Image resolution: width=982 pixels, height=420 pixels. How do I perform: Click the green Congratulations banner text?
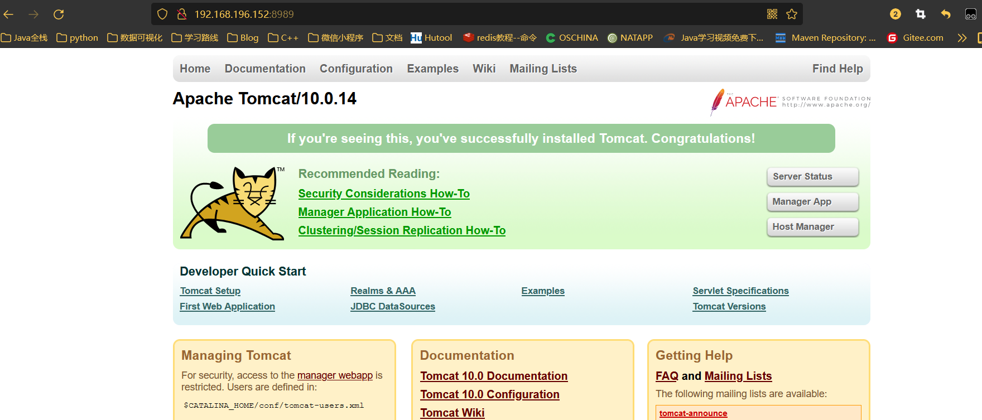[x=521, y=138]
